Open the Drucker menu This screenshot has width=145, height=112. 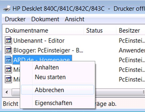click(x=15, y=19)
